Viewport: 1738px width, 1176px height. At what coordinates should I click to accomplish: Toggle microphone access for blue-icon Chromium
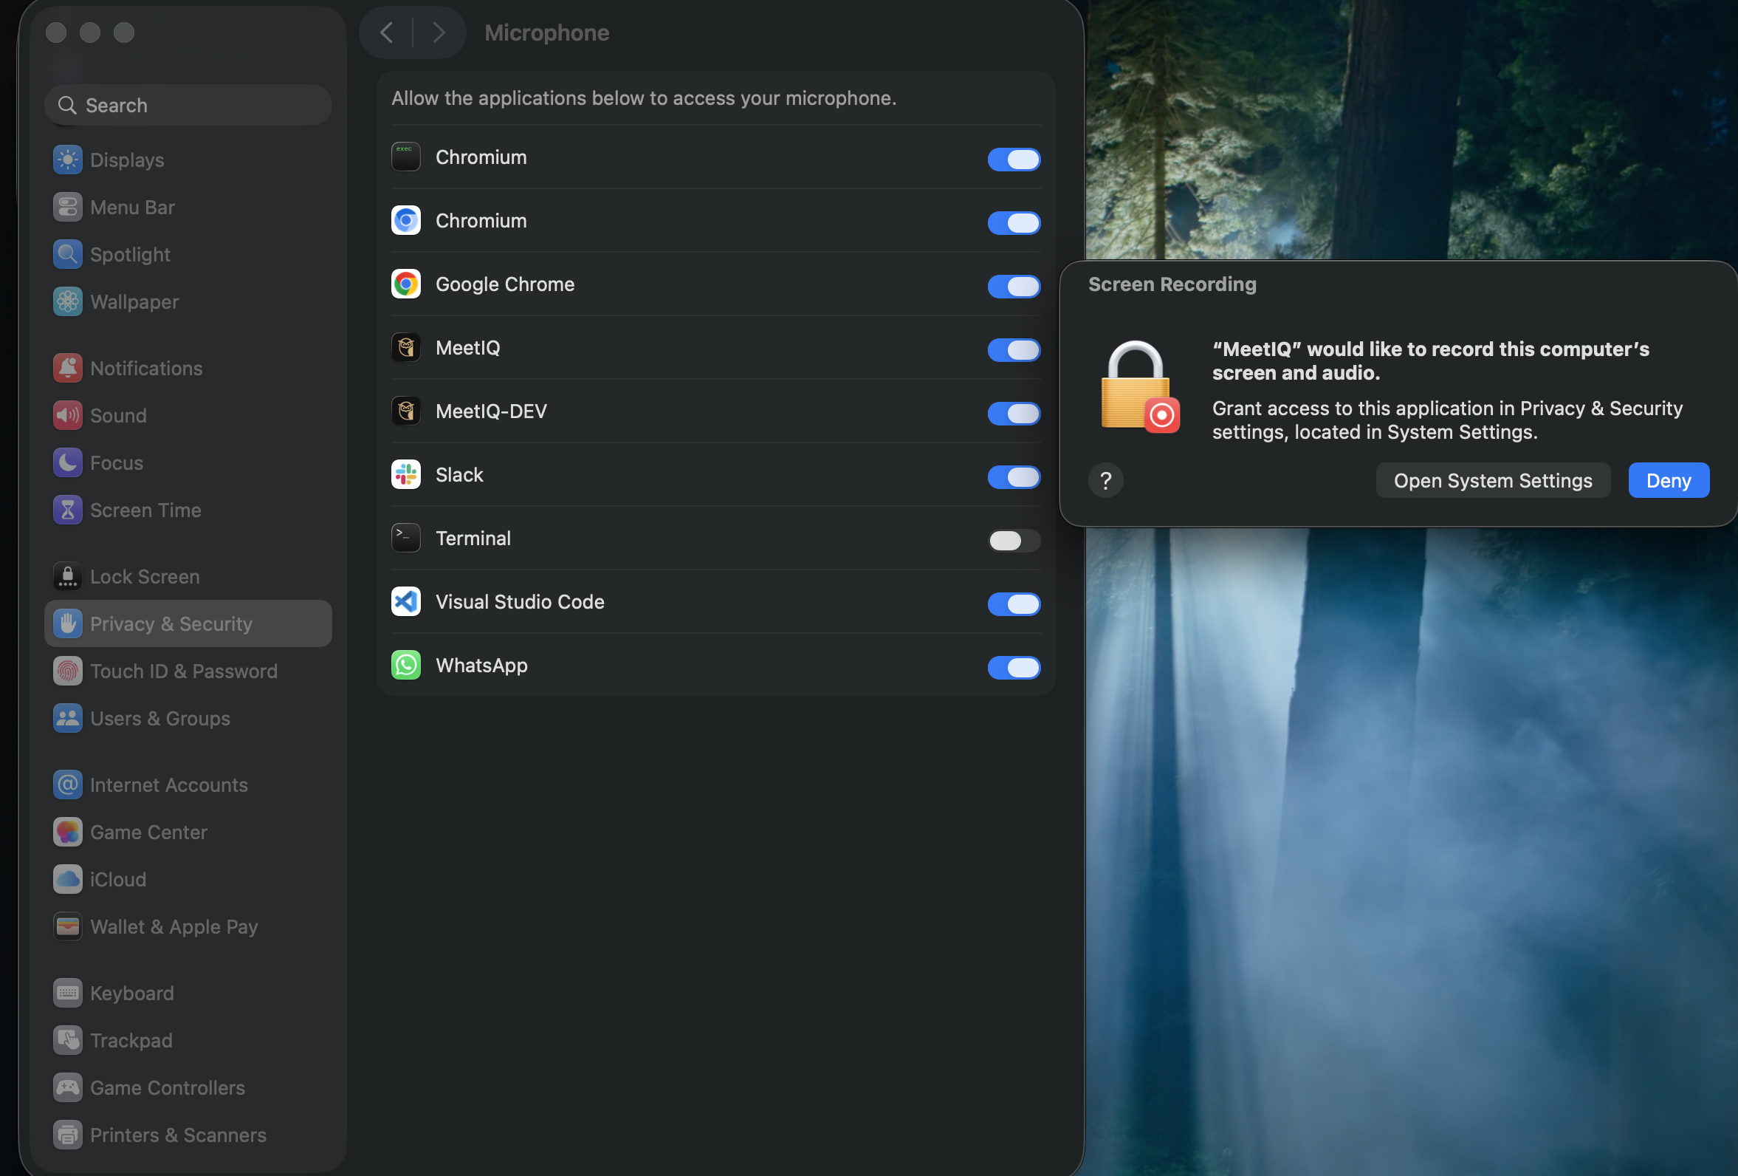point(1013,222)
